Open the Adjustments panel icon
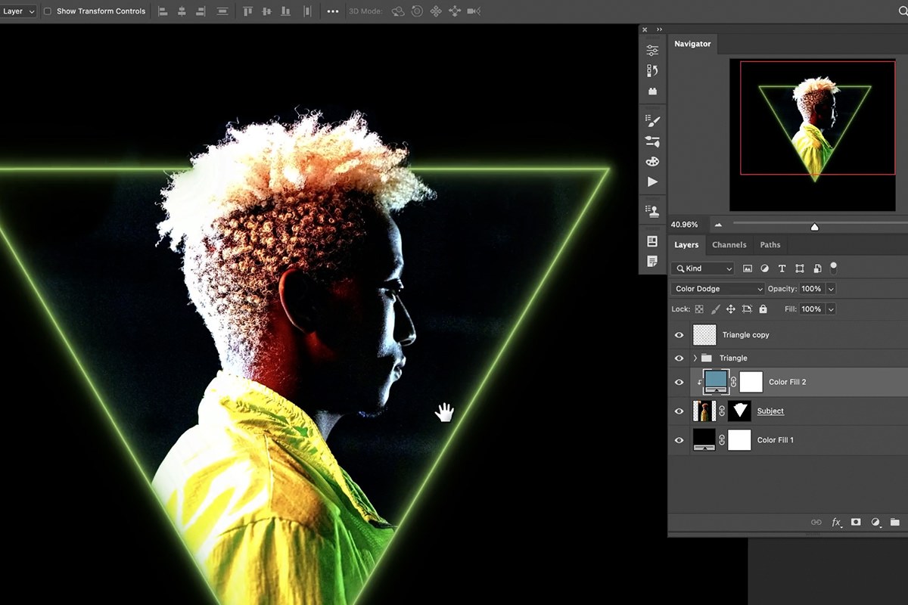This screenshot has width=908, height=605. click(x=652, y=51)
